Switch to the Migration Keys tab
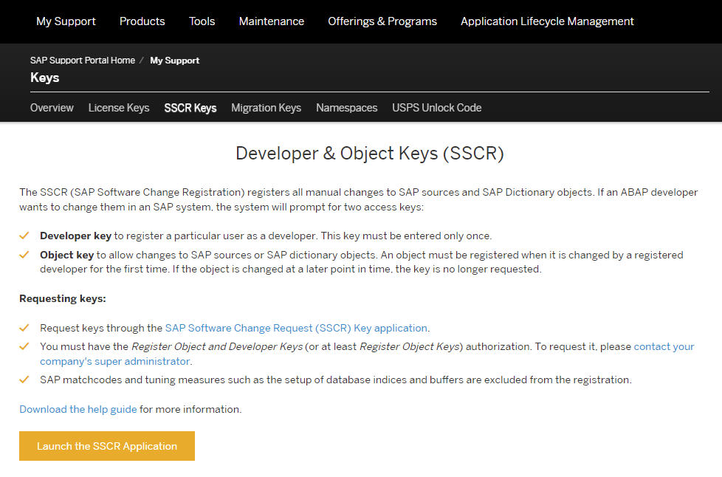This screenshot has width=722, height=477. pos(267,108)
